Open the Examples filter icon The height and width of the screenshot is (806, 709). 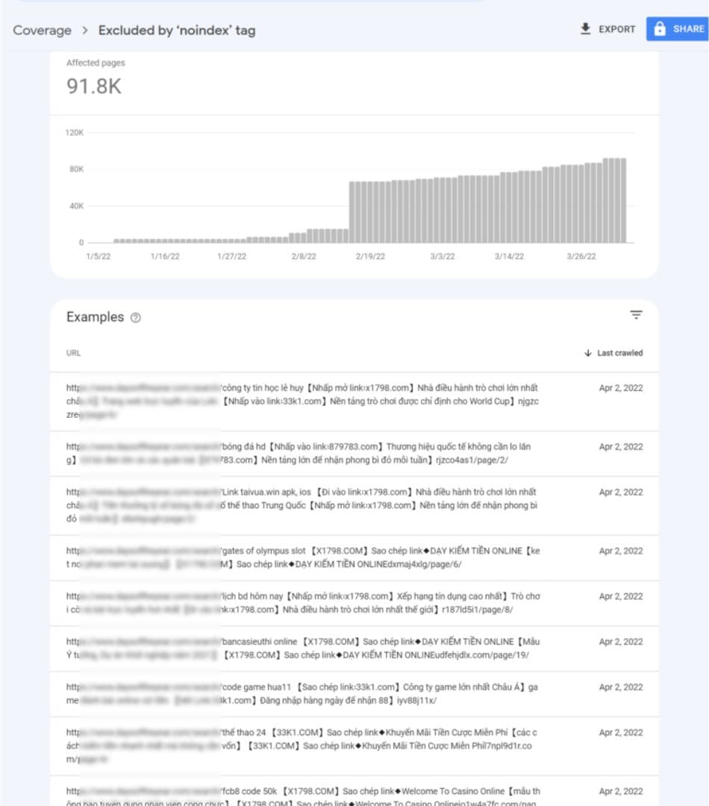636,316
